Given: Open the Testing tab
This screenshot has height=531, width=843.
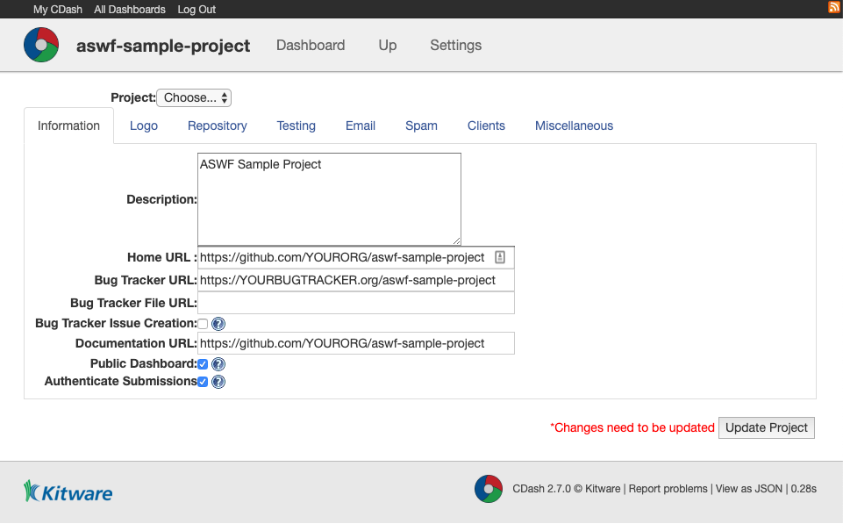Looking at the screenshot, I should pyautogui.click(x=296, y=126).
